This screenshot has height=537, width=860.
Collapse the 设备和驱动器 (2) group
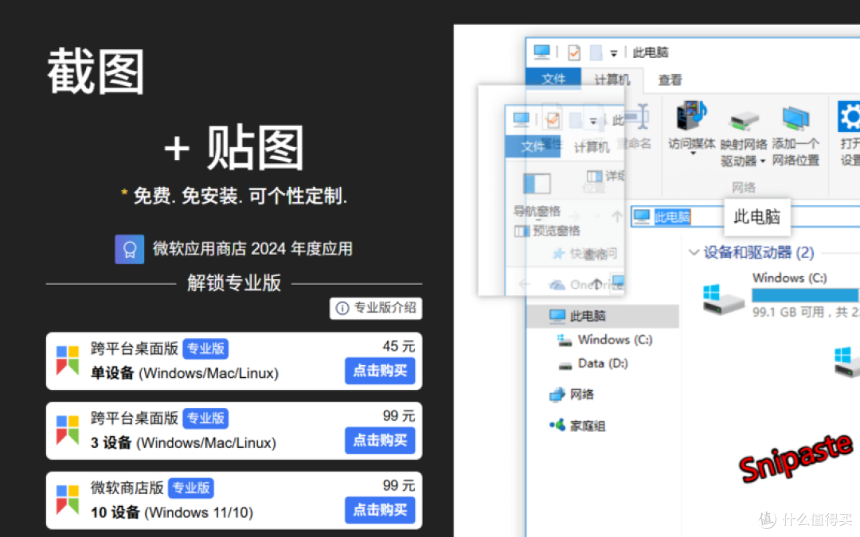pos(694,252)
